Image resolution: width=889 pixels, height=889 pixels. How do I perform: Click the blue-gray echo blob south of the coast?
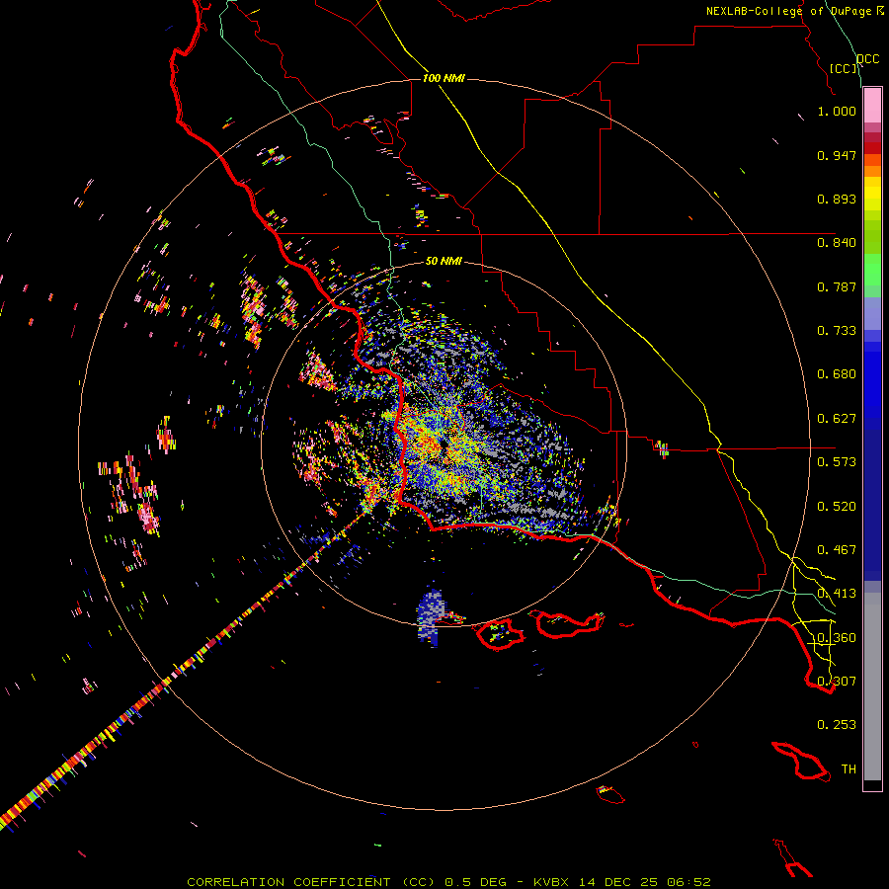[x=430, y=616]
